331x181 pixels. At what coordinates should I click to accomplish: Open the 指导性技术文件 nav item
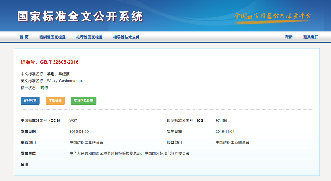126,37
